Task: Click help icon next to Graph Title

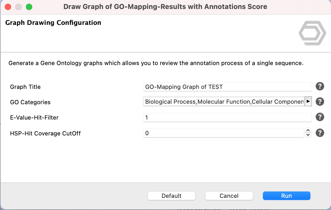Action: [x=320, y=86]
